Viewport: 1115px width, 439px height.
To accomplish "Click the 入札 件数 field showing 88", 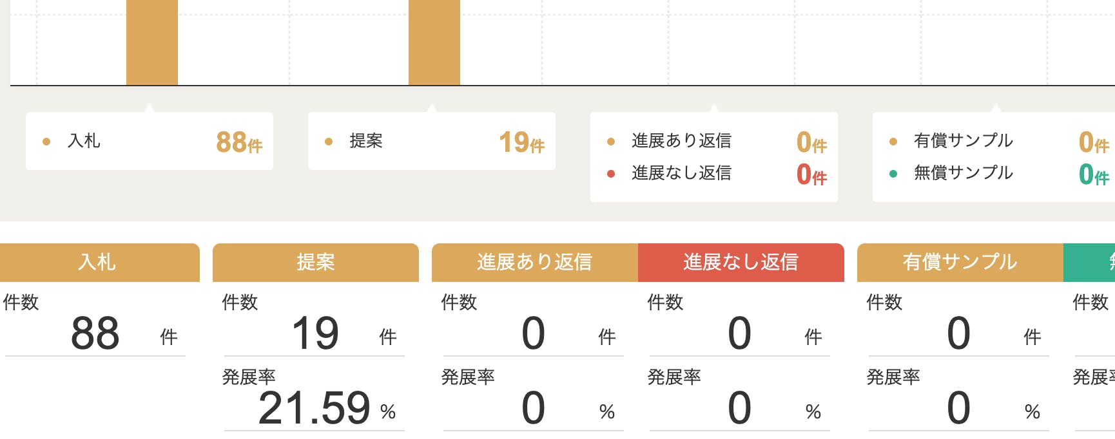I will pyautogui.click(x=95, y=334).
